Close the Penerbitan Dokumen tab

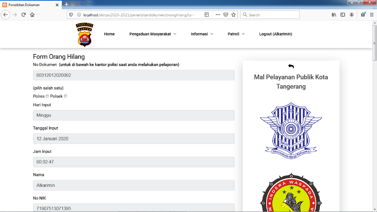[57, 5]
